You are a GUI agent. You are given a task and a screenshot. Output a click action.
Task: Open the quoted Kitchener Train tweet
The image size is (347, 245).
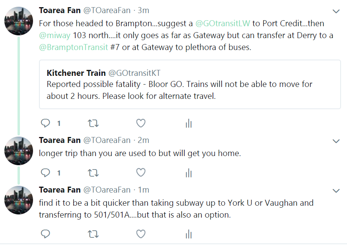click(190, 84)
